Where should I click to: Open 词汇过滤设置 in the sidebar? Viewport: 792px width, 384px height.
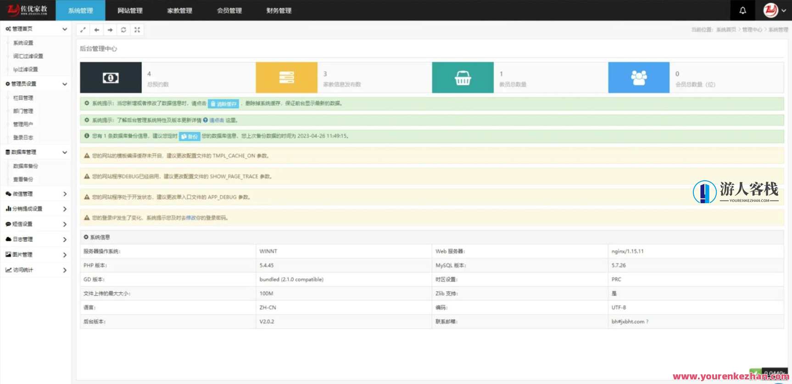point(28,56)
